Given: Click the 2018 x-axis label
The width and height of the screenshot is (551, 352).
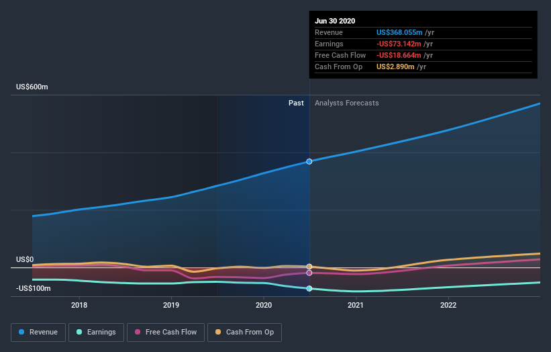Looking at the screenshot, I should click(x=79, y=305).
